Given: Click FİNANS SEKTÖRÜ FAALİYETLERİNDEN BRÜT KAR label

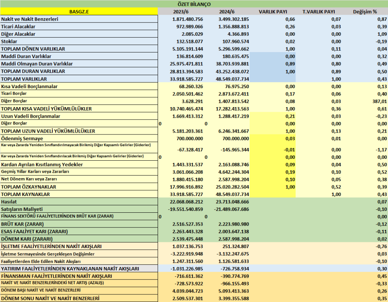Looking at the screenshot, I should point(57,216).
